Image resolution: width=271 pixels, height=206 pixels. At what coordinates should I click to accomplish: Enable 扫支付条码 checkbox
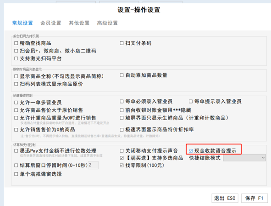coord(122,43)
